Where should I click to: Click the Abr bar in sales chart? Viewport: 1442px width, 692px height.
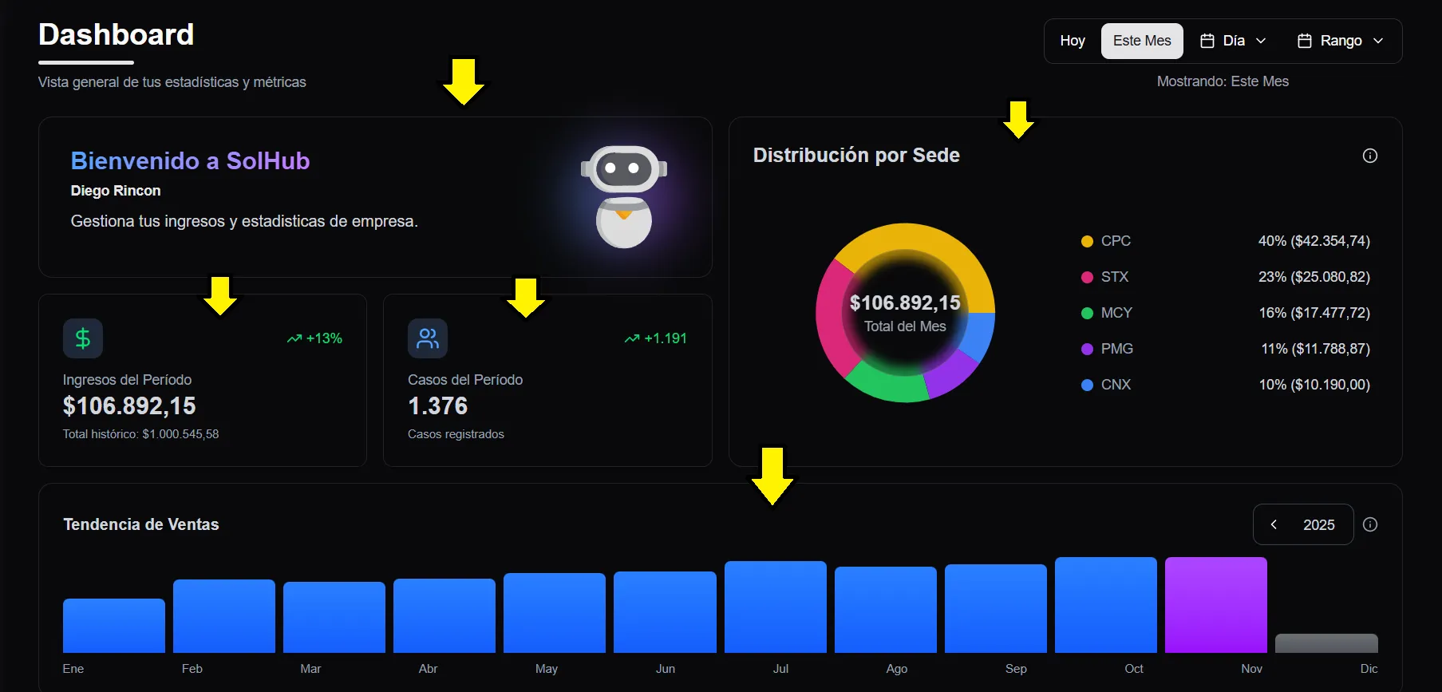(x=444, y=616)
